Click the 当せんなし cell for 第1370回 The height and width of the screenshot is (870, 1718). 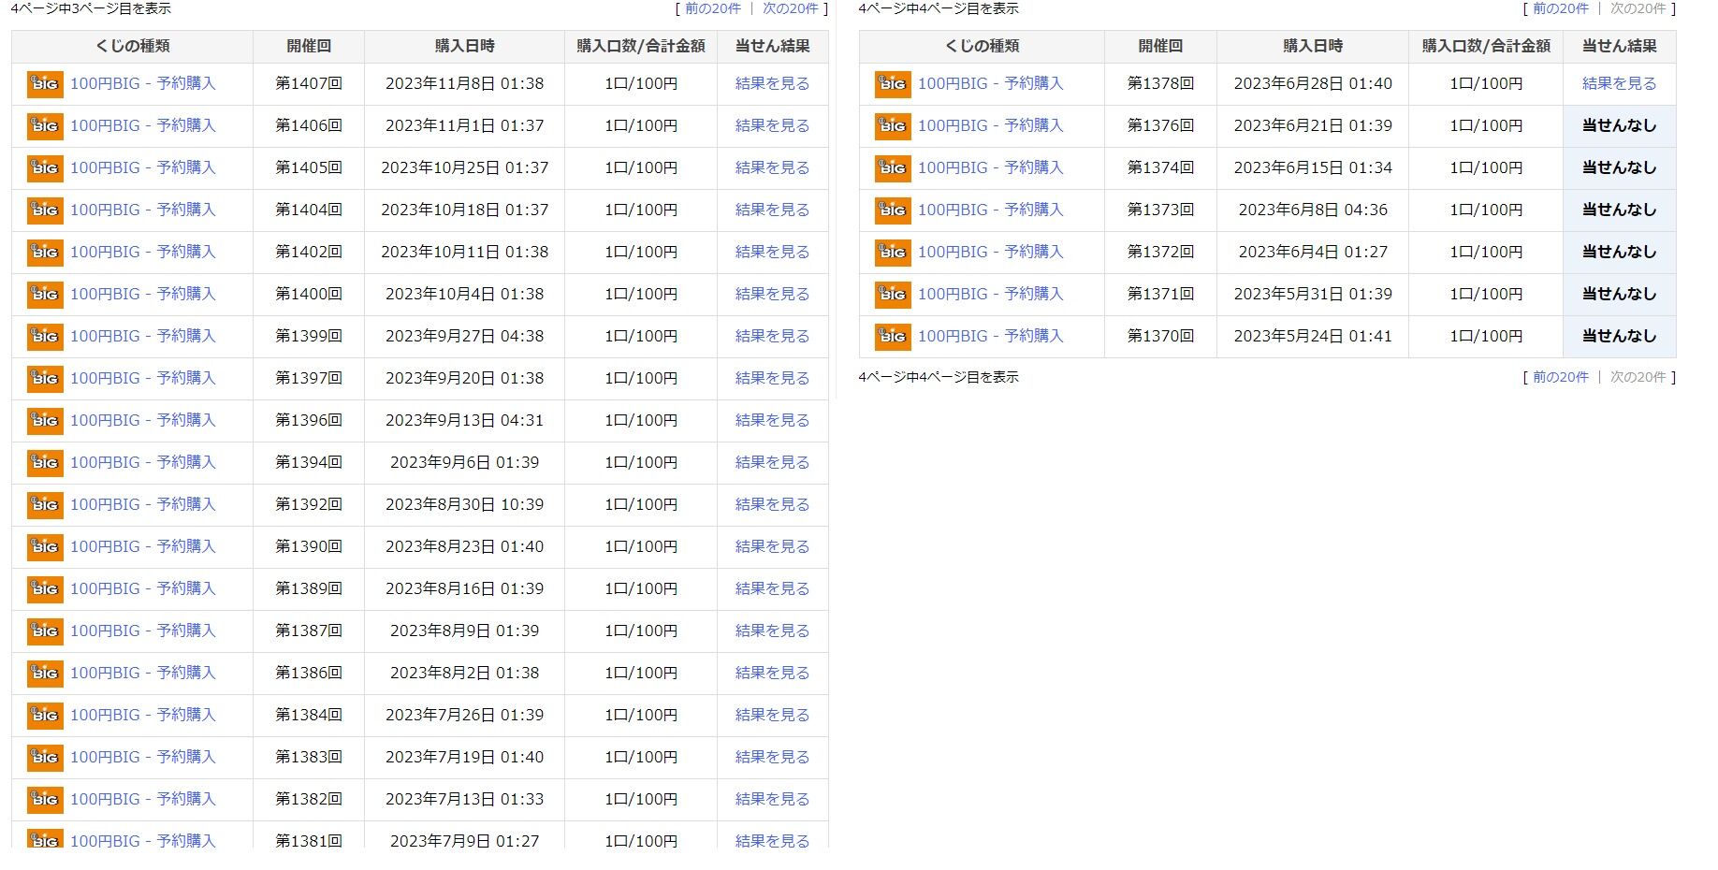[x=1620, y=336]
